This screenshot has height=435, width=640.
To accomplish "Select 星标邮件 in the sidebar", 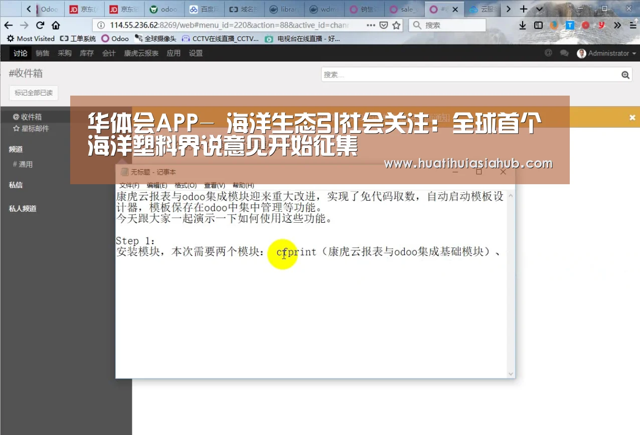I will (31, 129).
